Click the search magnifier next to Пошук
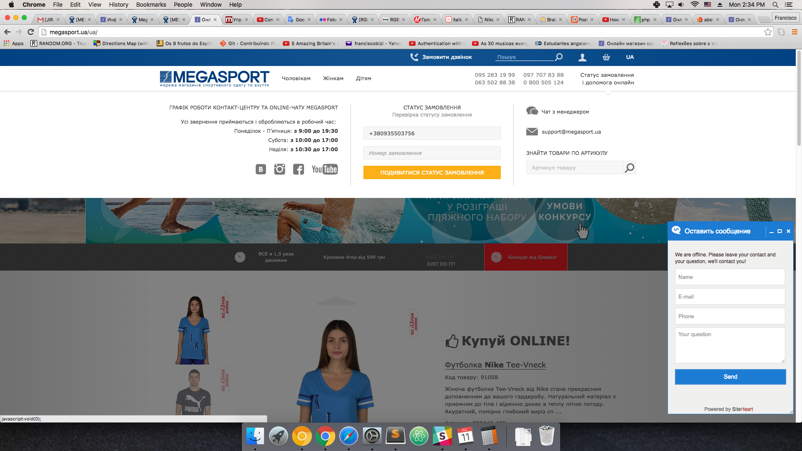Viewport: 802px width, 451px height. point(558,57)
